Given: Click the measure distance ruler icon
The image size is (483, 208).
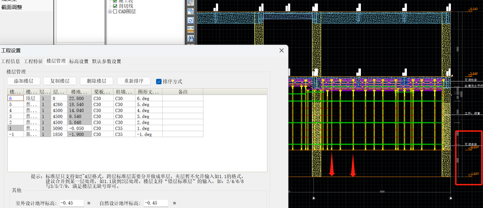Looking at the screenshot, I should coord(191,29).
